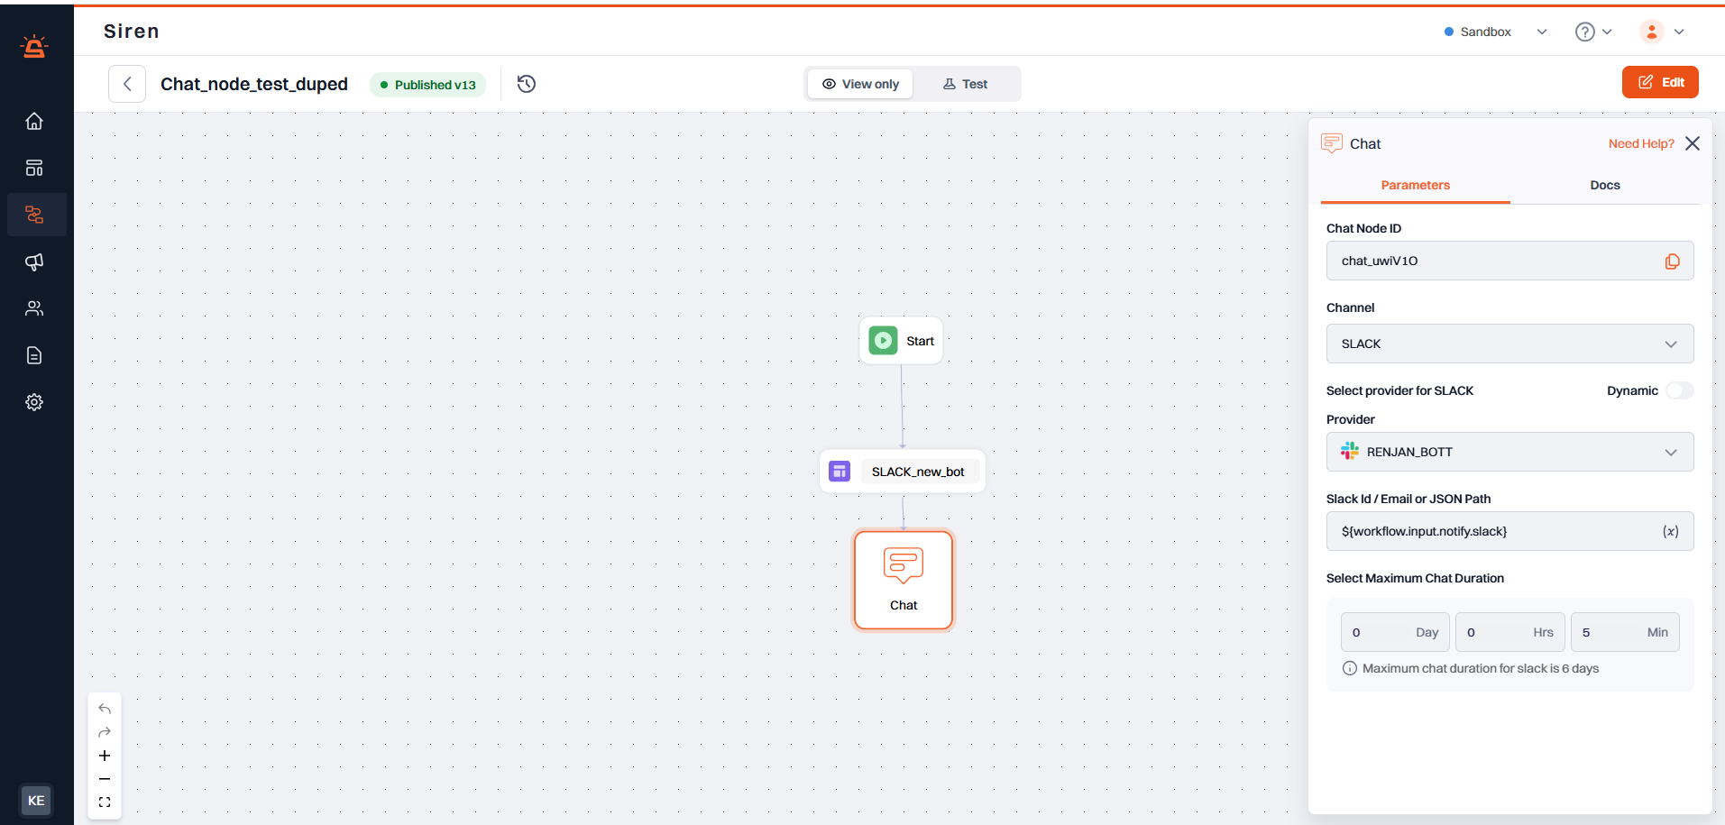Open Settings gear in sidebar
Viewport: 1725px width, 825px height.
click(x=34, y=402)
